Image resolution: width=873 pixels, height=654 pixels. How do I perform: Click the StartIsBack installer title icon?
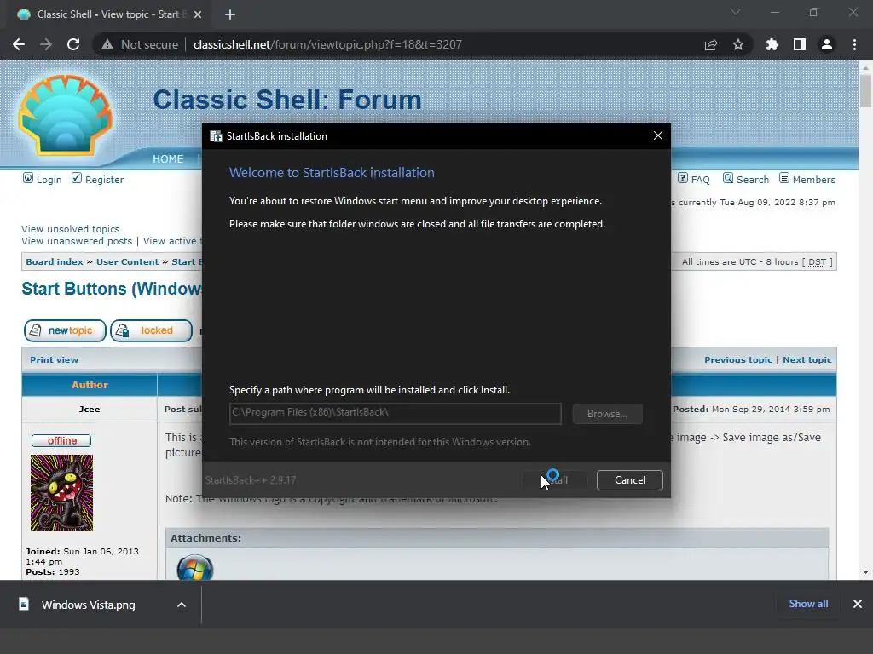pos(216,136)
